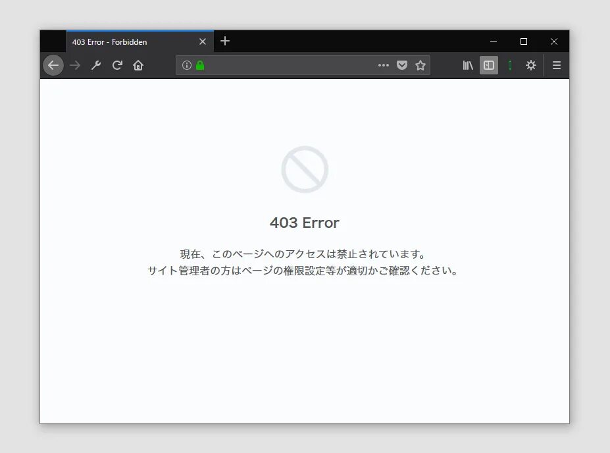This screenshot has height=453, width=610.
Task: Open the hamburger application menu
Action: (x=557, y=65)
